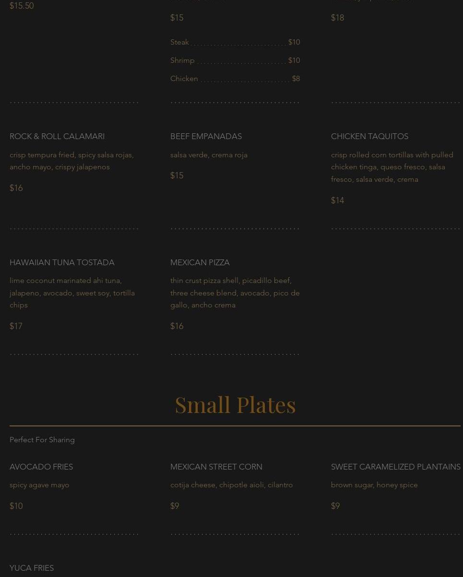Select the cotija cheese, chipotle aioli description
This screenshot has height=577, width=463.
pos(231,485)
